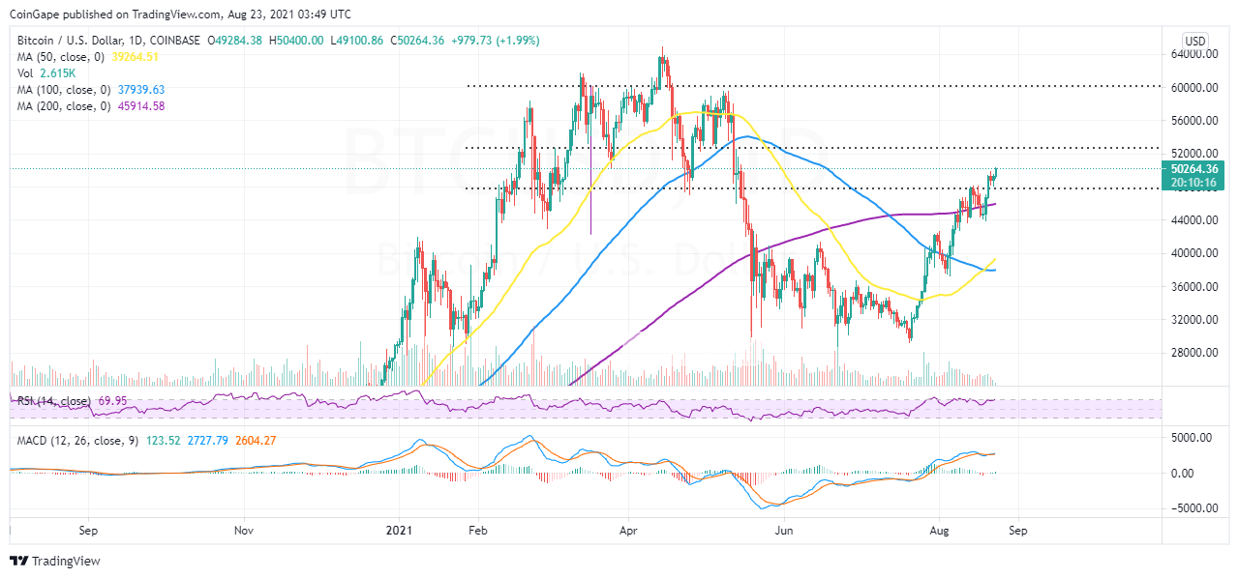This screenshot has height=578, width=1239.
Task: Click the Vol indicator legend label
Action: tap(23, 72)
